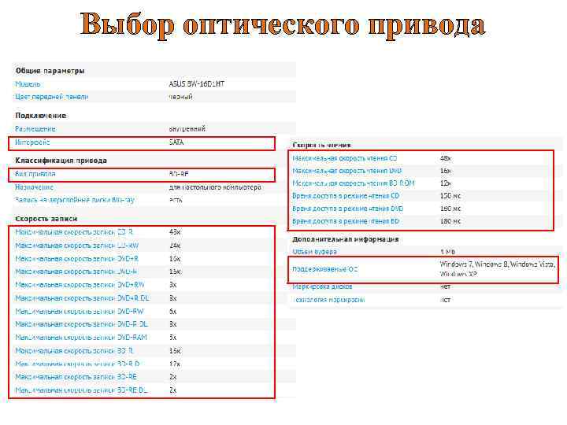Click the value 'для настольного компьютера'
567x425 pixels.
tap(215, 187)
